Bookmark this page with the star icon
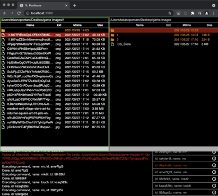The height and width of the screenshot is (196, 218). pyautogui.click(x=170, y=13)
